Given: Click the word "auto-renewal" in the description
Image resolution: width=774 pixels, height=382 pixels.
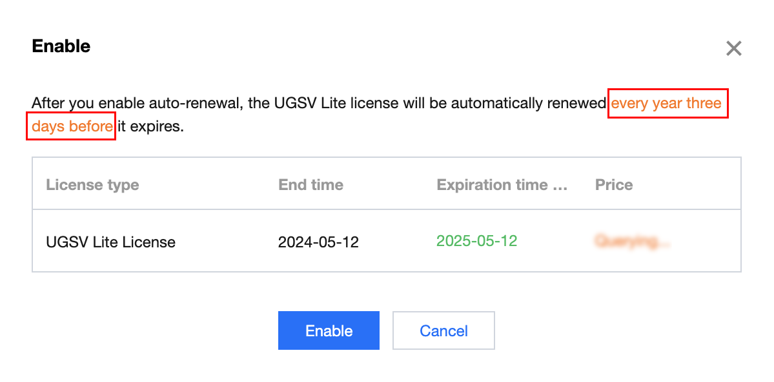Looking at the screenshot, I should (193, 103).
